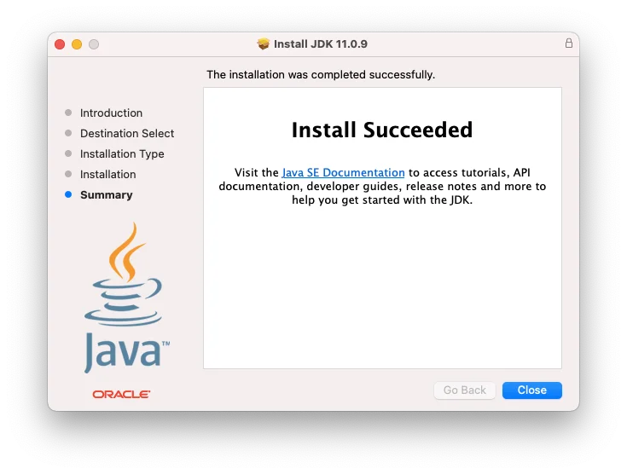The width and height of the screenshot is (627, 474).
Task: Choose the Installation Type step
Action: click(122, 154)
